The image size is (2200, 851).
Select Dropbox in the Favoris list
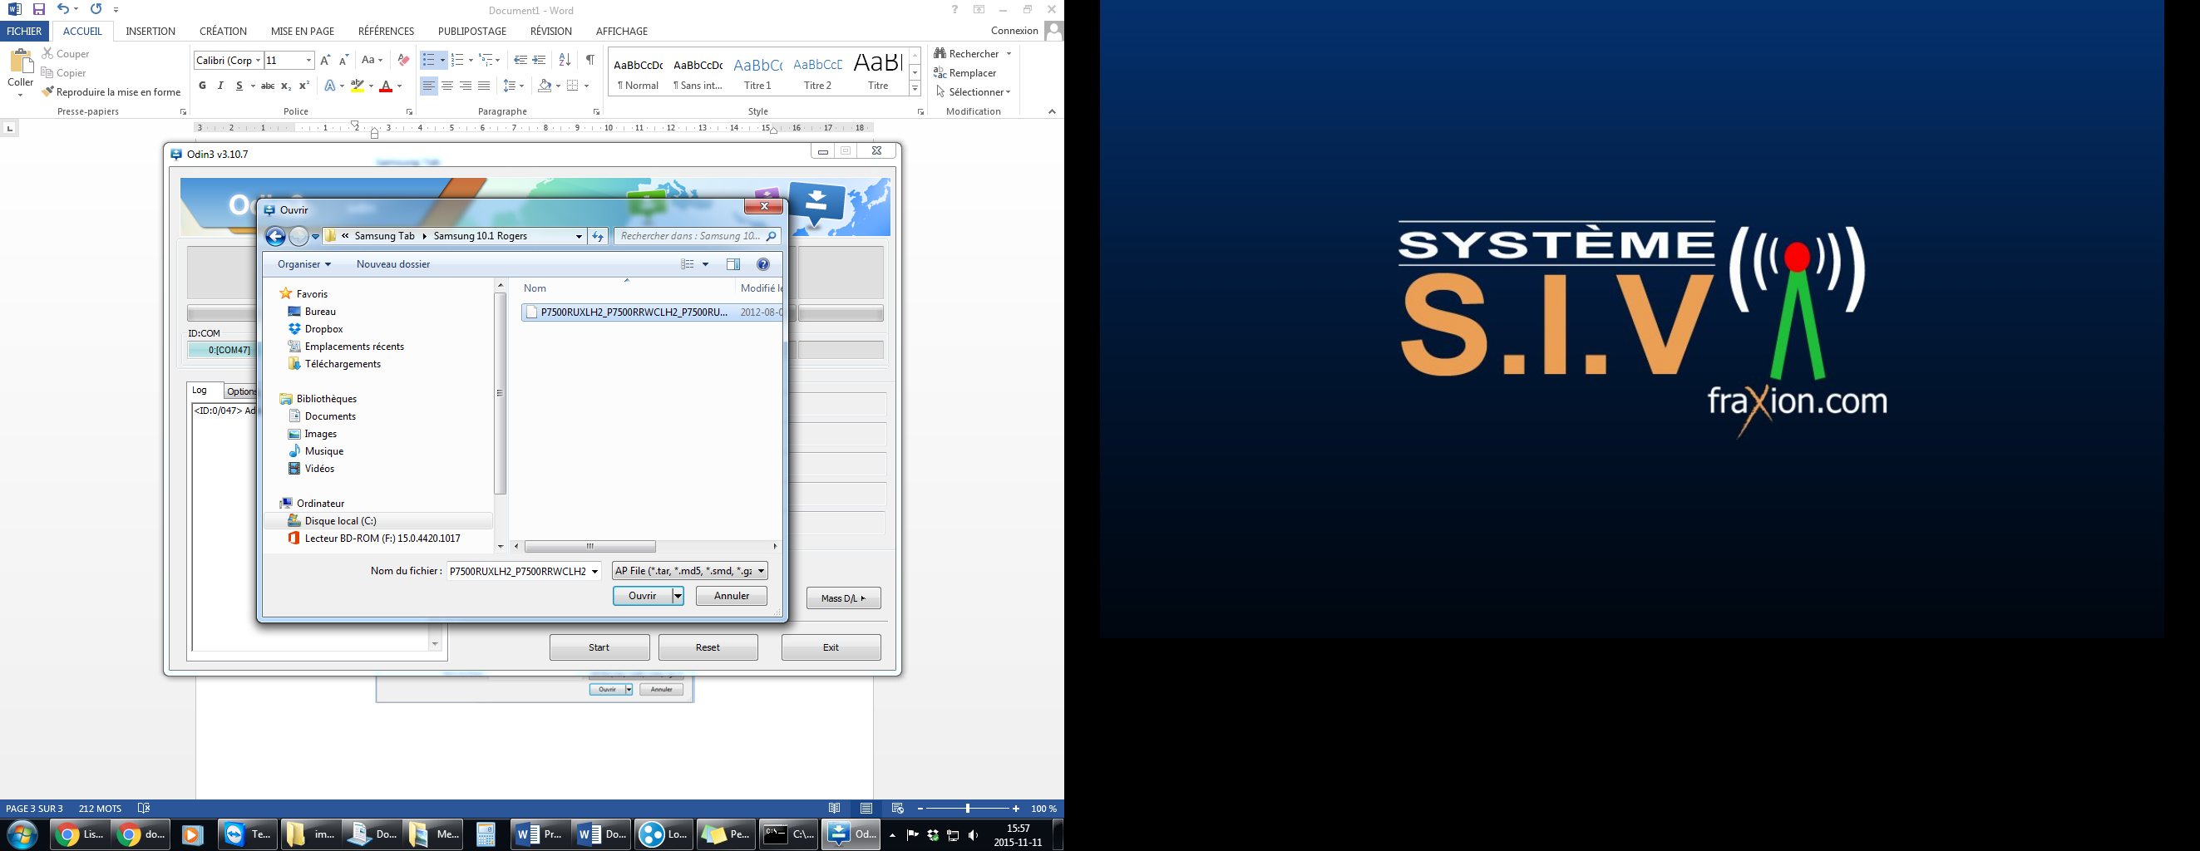tap(323, 329)
